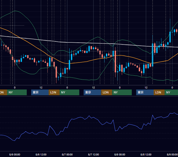Image resolution: width=178 pixels, height=157 pixels.
Task: Click the NY session block spanning 8/8 00:00
Action: point(122,92)
